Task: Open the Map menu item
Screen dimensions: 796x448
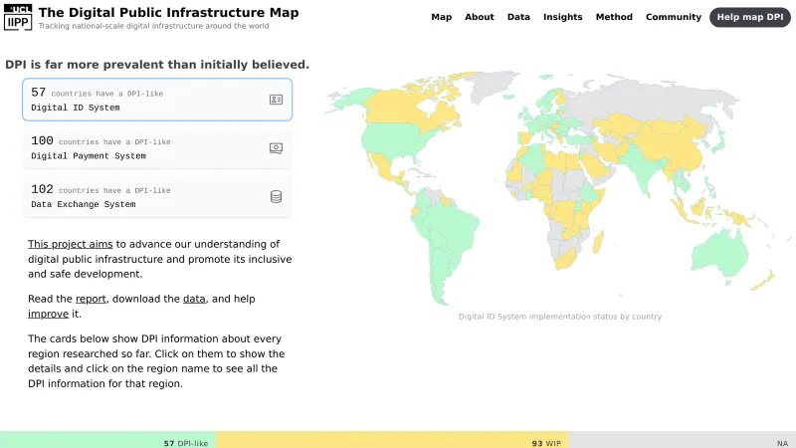Action: 441,17
